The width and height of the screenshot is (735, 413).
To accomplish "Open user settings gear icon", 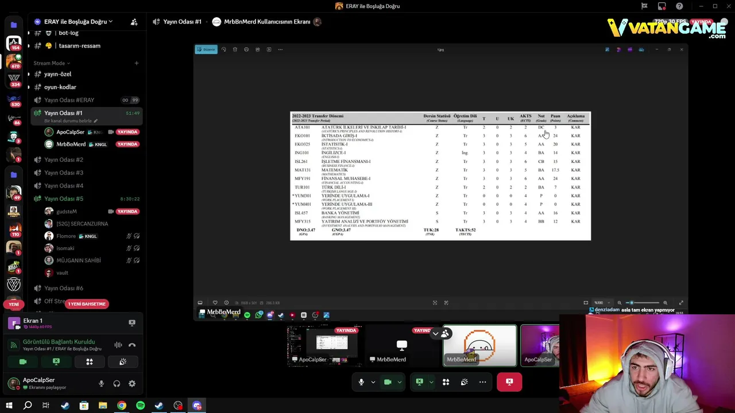I will pos(132,384).
